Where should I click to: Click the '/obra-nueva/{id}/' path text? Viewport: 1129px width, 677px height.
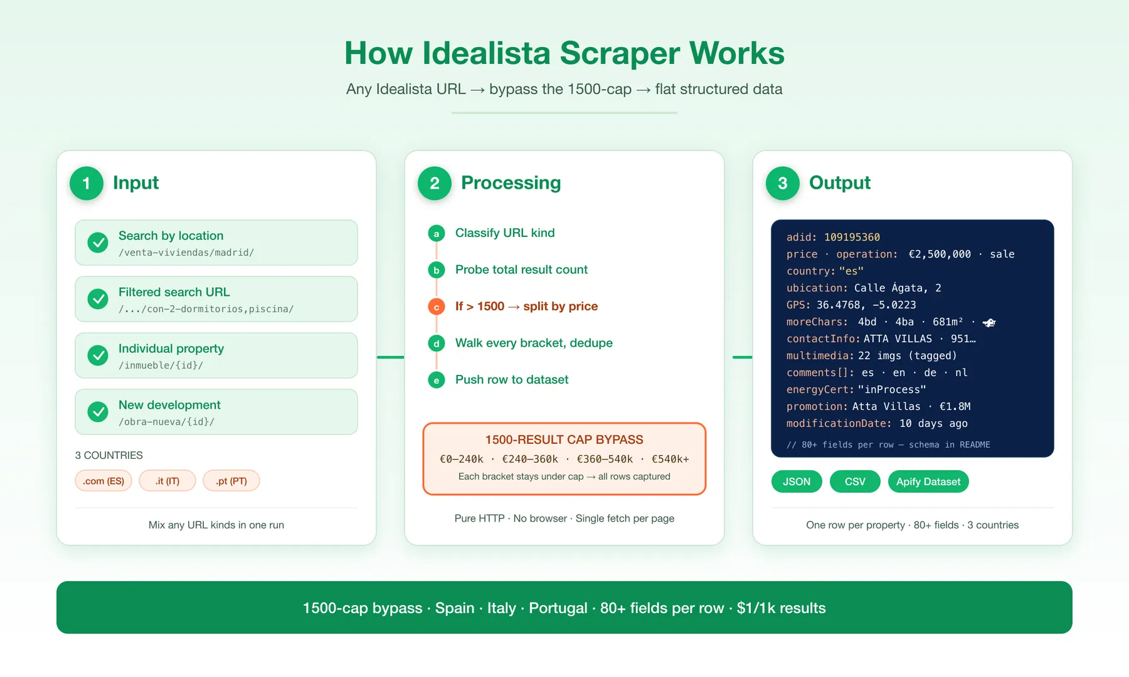(166, 422)
